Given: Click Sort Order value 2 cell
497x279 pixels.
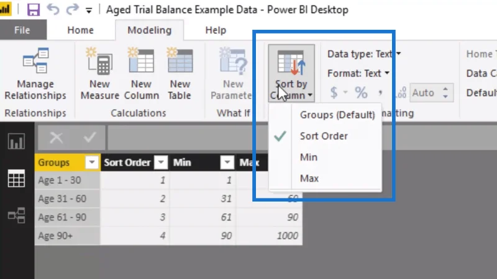Looking at the screenshot, I should tap(135, 198).
